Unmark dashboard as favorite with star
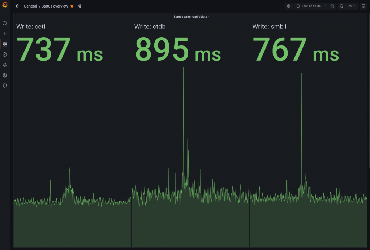Viewport: 370px width, 250px height. coord(72,6)
